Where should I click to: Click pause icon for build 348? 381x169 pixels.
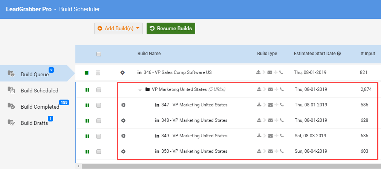(x=87, y=121)
